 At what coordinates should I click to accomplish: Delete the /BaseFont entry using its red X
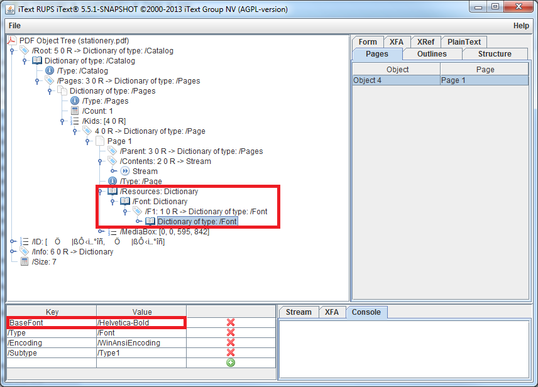click(230, 322)
